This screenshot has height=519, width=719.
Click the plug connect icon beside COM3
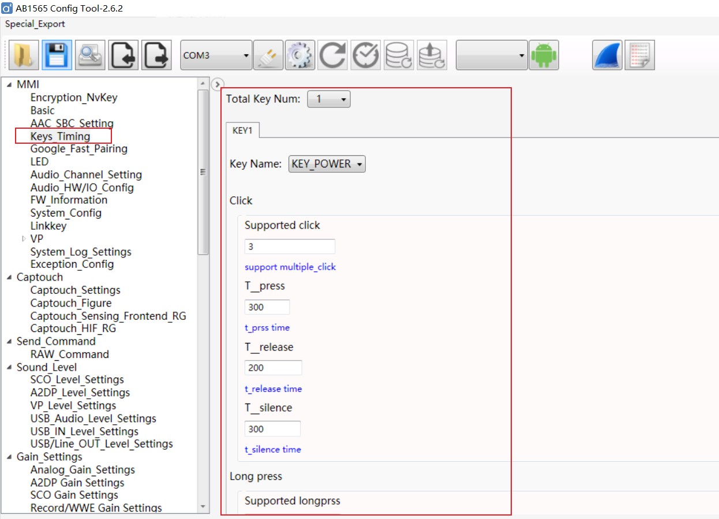(x=268, y=55)
